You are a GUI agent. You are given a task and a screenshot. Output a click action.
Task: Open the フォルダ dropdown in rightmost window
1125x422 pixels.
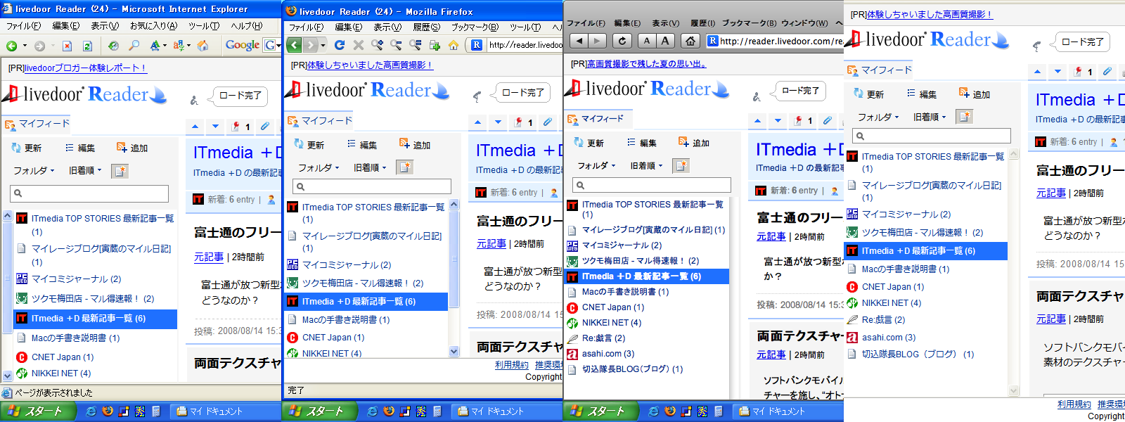[x=879, y=117]
